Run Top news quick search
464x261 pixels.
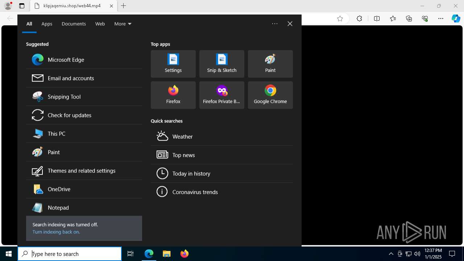[222, 155]
